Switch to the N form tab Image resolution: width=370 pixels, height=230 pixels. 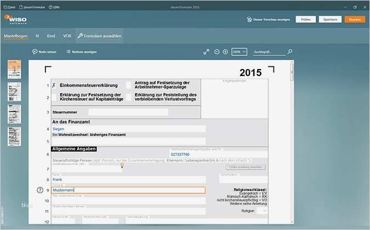click(x=37, y=36)
